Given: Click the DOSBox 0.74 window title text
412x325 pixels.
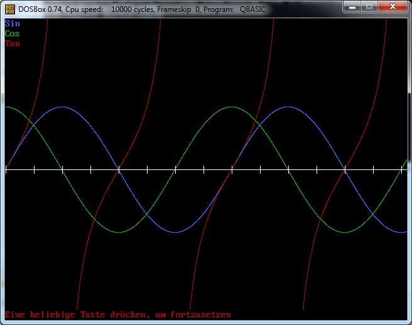Looking at the screenshot, I should pyautogui.click(x=142, y=9).
